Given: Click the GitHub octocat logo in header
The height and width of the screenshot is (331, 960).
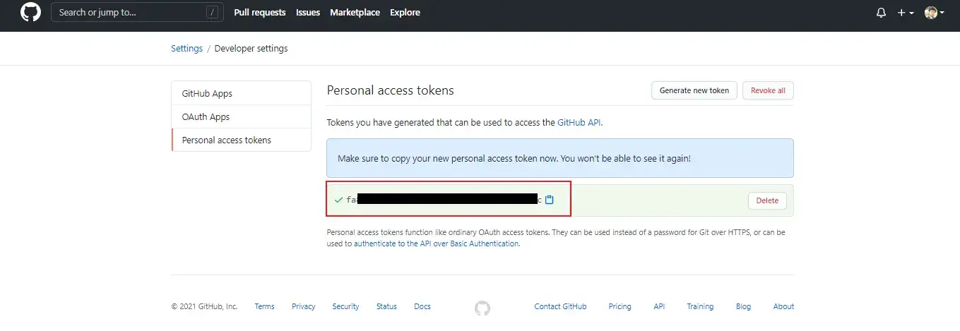Looking at the screenshot, I should (x=30, y=13).
